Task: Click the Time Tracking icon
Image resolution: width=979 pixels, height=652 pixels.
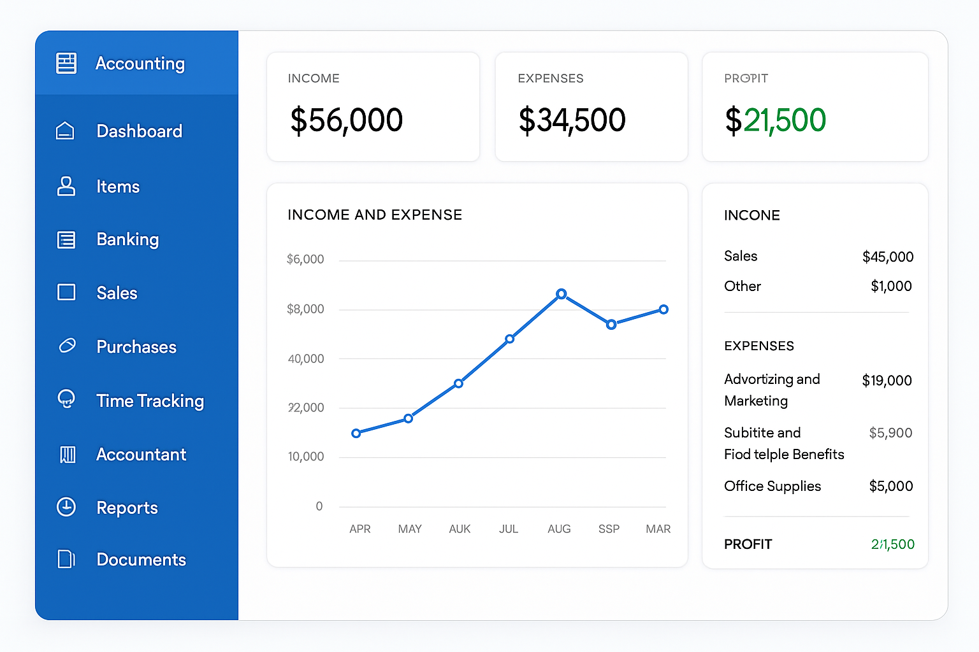Action: tap(66, 399)
